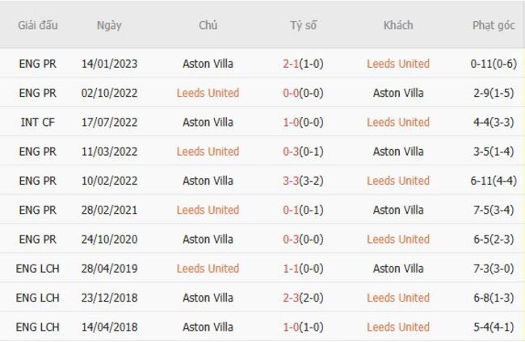Image resolution: width=525 pixels, height=342 pixels.
Task: Click the "Giải đấu" column header
Action: [x=38, y=25]
